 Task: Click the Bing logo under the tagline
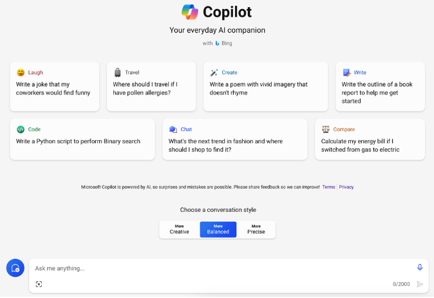pyautogui.click(x=217, y=43)
